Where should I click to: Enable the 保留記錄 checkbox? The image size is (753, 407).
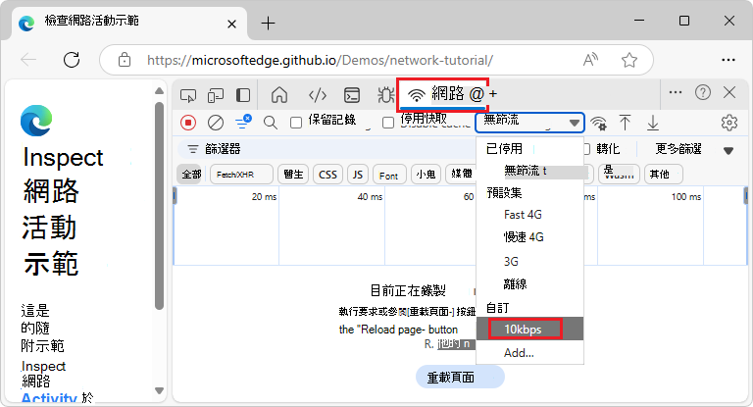tap(296, 123)
